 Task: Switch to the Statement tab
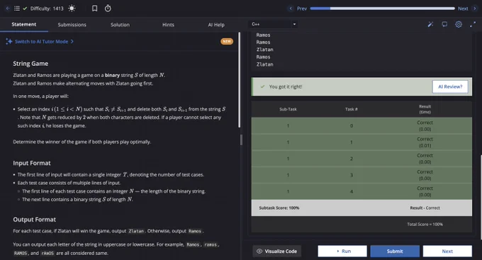point(24,24)
